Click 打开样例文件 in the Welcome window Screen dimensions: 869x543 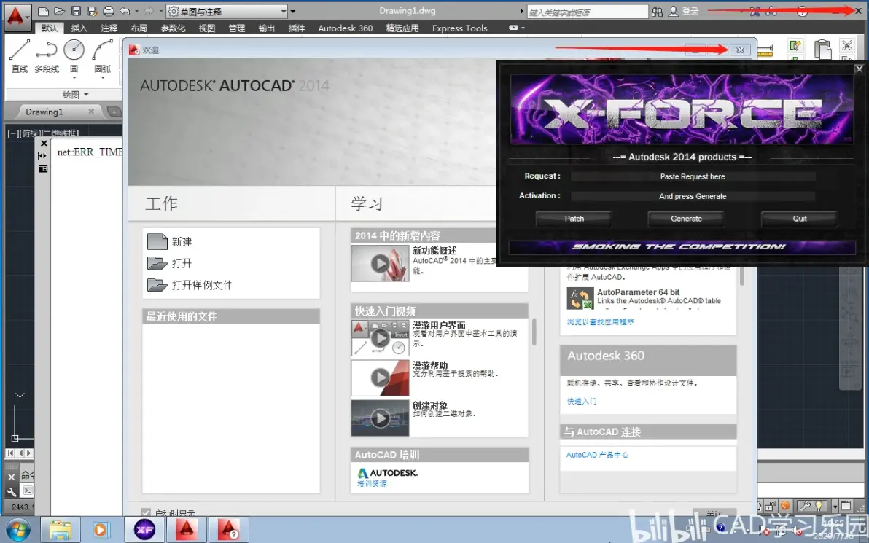tap(190, 285)
